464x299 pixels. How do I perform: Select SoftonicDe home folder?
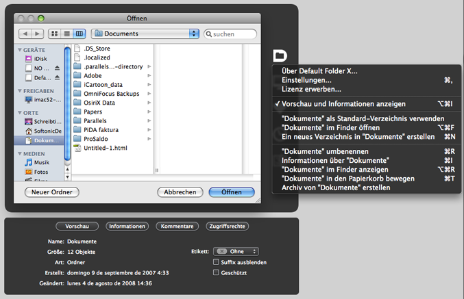(43, 131)
